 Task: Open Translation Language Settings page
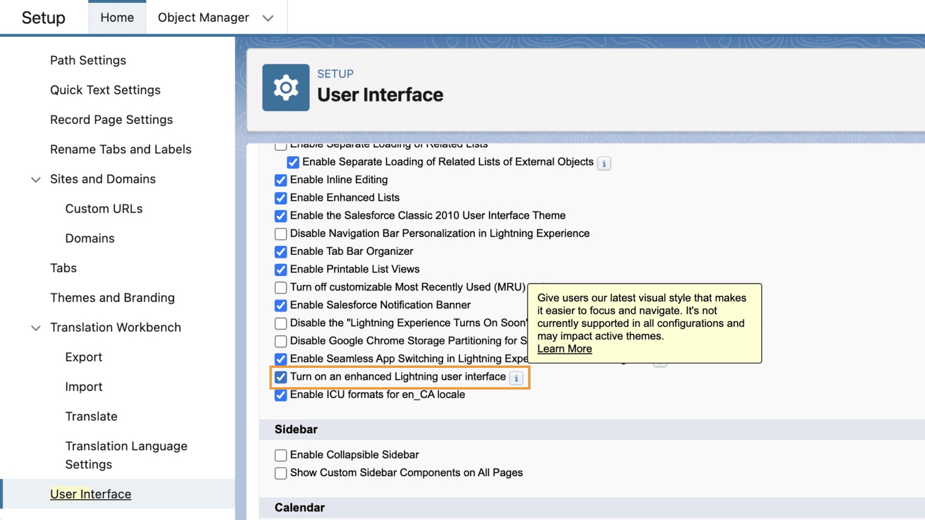click(x=126, y=455)
